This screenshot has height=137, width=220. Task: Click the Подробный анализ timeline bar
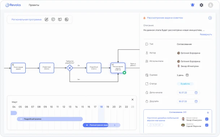pyautogui.click(x=50, y=119)
